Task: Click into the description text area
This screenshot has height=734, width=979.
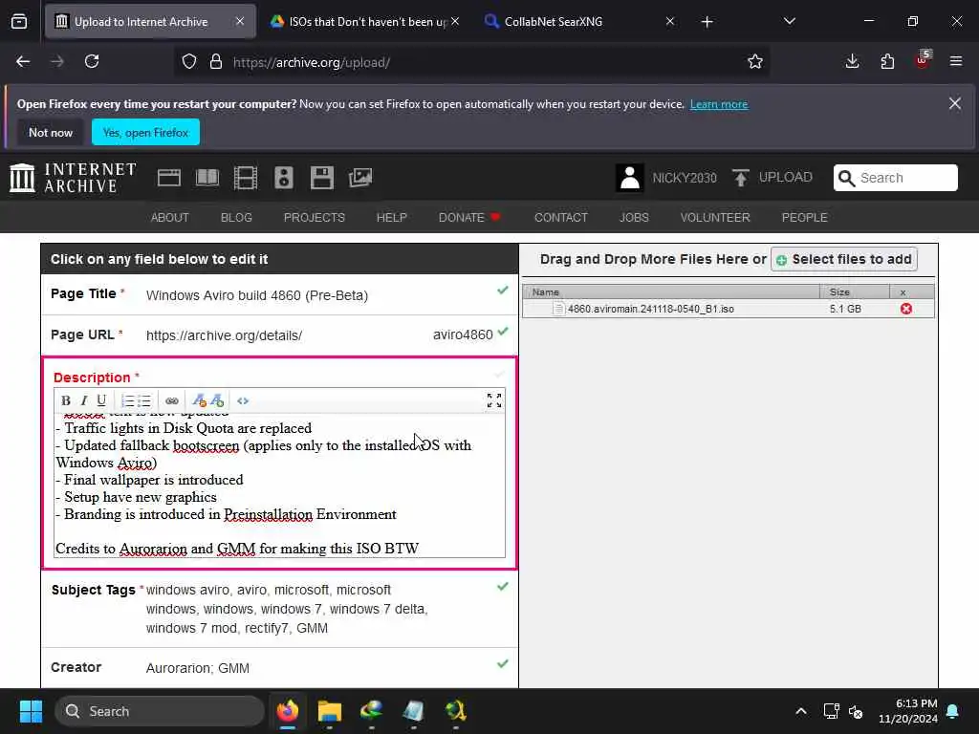Action: click(x=280, y=485)
